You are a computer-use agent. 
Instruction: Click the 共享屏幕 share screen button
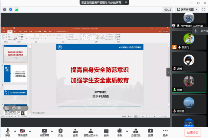click(x=44, y=132)
